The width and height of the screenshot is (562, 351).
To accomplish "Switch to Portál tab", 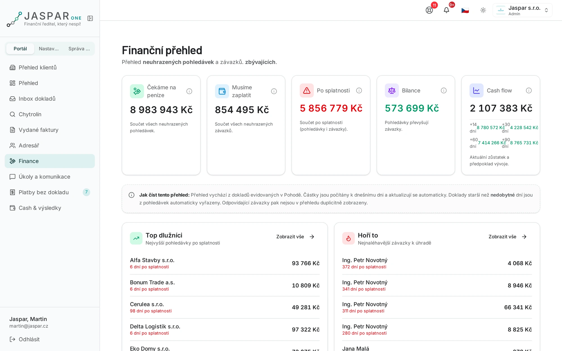I will [20, 49].
